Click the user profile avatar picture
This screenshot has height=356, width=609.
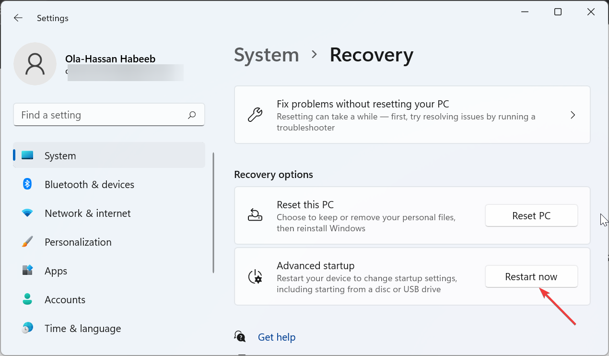pos(35,64)
